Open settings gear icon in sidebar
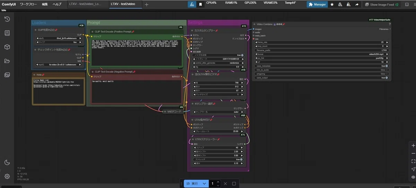Image resolution: width=416 pixels, height=188 pixels. click(7, 176)
